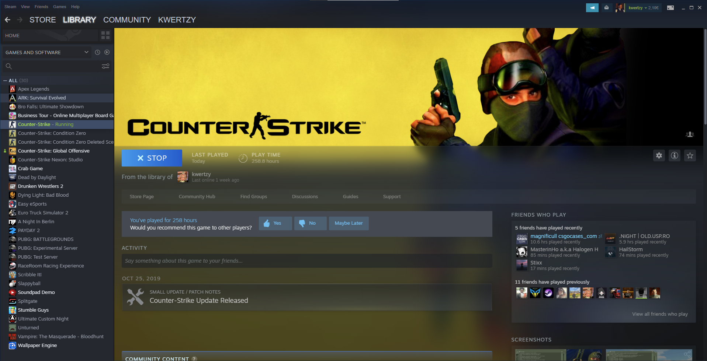707x361 pixels.
Task: Switch library to grid collections view
Action: coord(105,35)
